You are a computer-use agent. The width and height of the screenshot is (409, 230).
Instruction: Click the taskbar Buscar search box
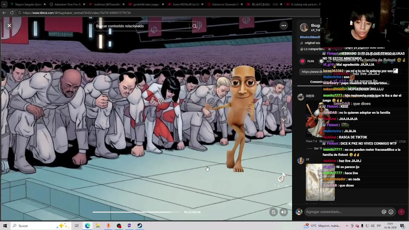tap(42, 226)
